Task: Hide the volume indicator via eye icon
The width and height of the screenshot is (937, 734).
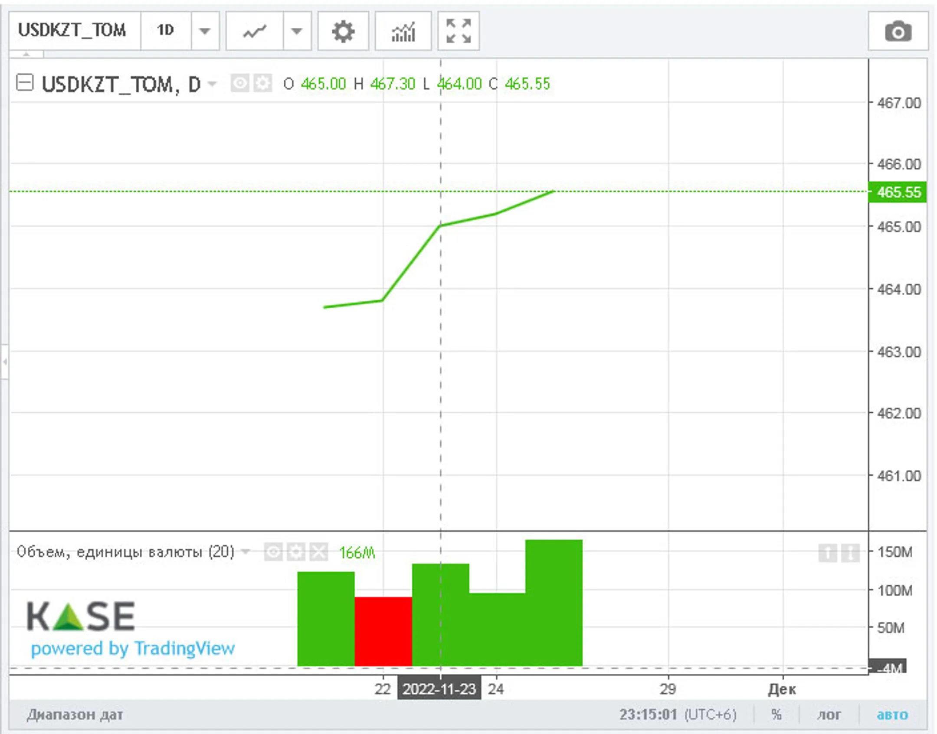Action: [x=273, y=552]
